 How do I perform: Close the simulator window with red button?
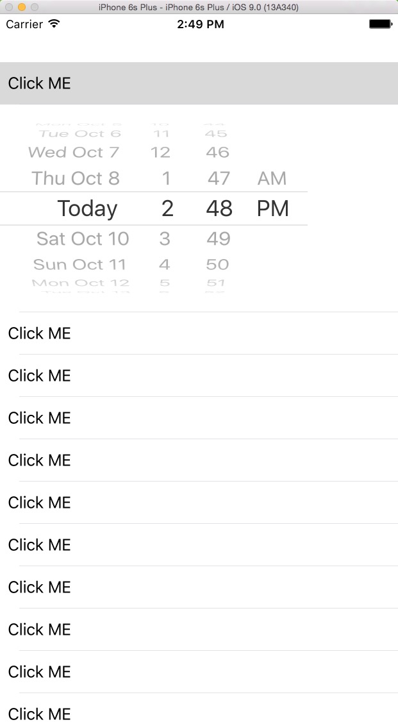point(9,7)
